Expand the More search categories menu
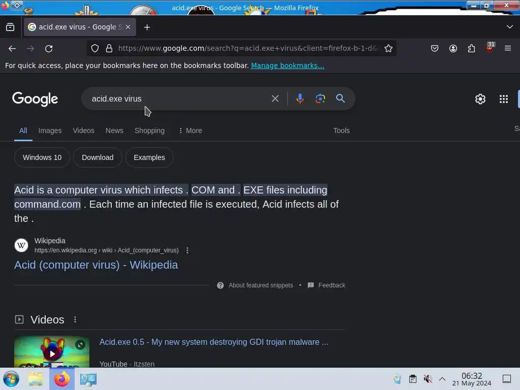 pyautogui.click(x=190, y=131)
